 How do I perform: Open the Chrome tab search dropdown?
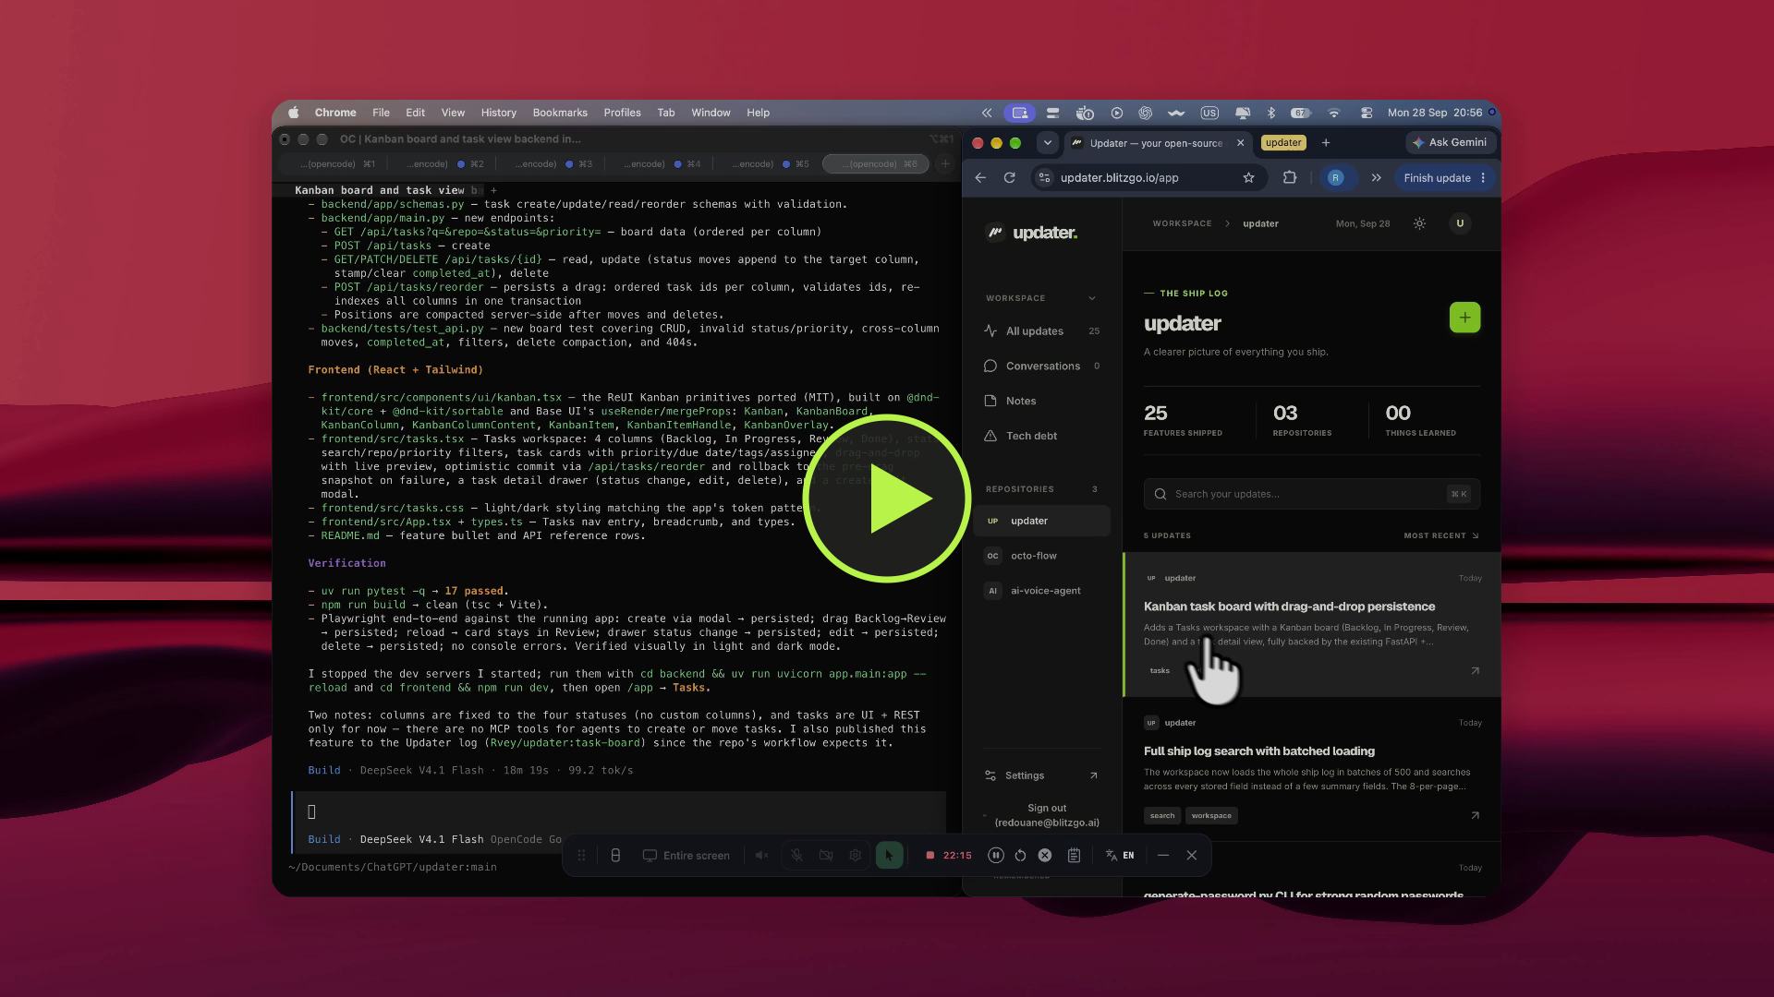pos(1047,143)
